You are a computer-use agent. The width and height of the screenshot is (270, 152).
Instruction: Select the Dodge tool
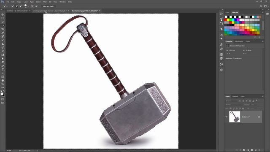(3, 62)
